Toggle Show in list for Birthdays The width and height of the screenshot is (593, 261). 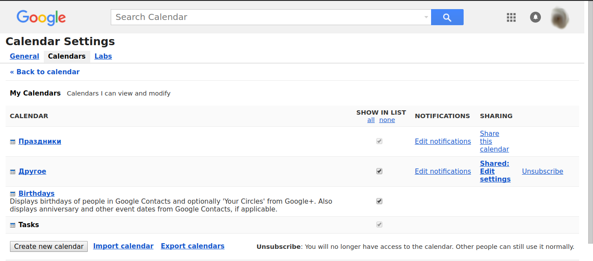pyautogui.click(x=379, y=201)
